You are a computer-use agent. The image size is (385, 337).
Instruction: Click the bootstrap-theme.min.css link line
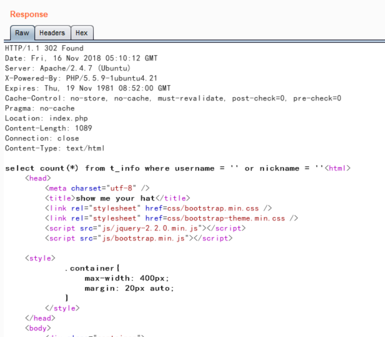click(x=171, y=218)
